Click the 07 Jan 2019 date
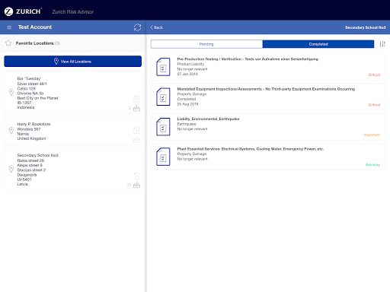390x292 pixels. pyautogui.click(x=187, y=74)
